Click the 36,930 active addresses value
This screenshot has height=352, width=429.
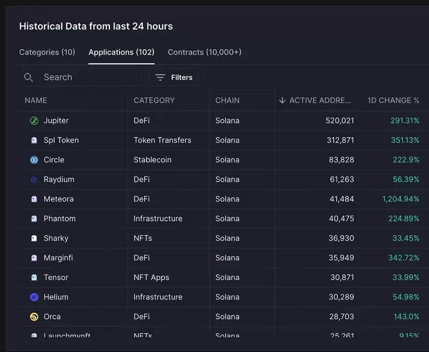[341, 238]
